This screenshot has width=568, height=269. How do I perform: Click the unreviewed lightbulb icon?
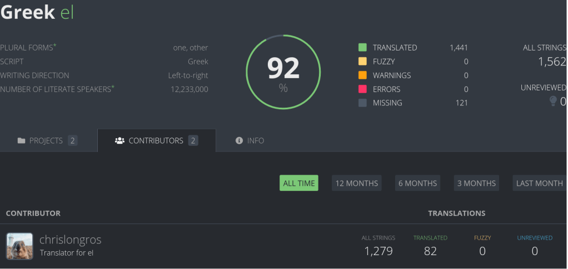coord(552,101)
